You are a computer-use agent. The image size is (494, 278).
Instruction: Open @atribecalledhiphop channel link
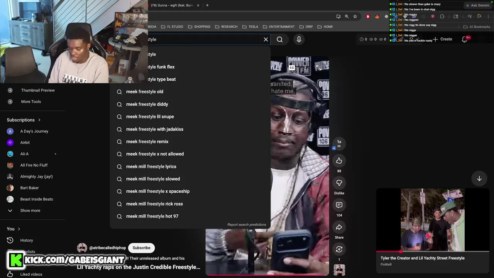pyautogui.click(x=108, y=248)
